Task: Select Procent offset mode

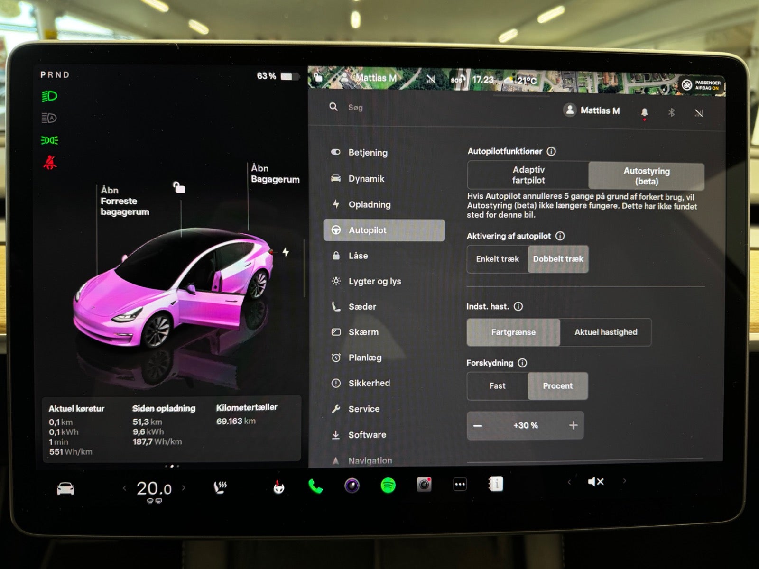Action: 558,386
